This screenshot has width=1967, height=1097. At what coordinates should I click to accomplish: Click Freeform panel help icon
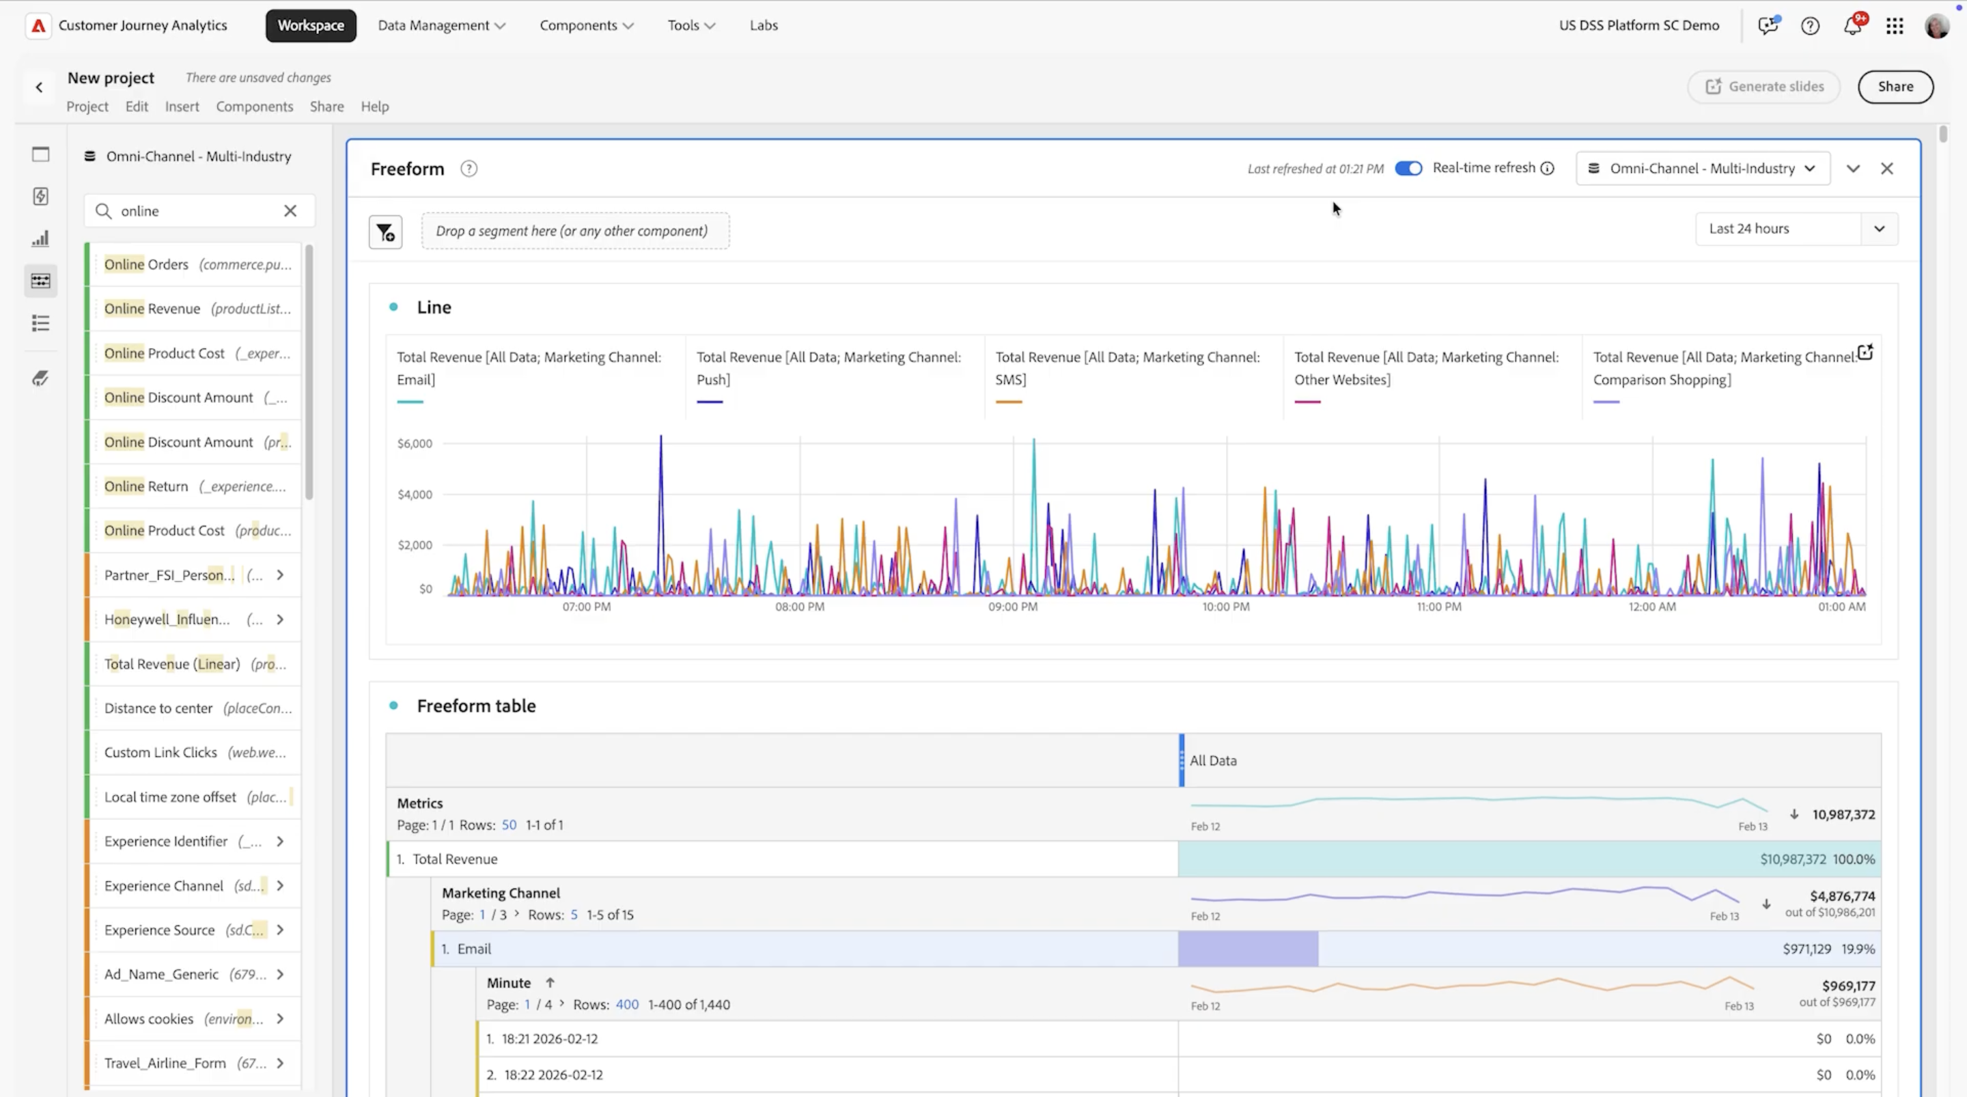coord(469,169)
